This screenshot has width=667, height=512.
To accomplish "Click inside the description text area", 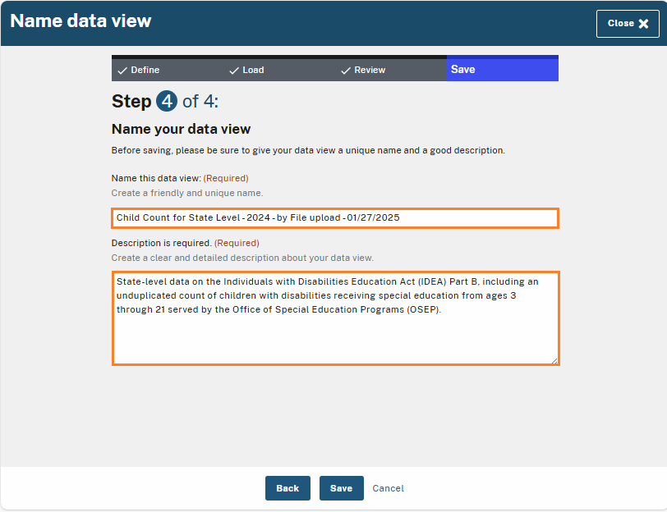I will [335, 316].
